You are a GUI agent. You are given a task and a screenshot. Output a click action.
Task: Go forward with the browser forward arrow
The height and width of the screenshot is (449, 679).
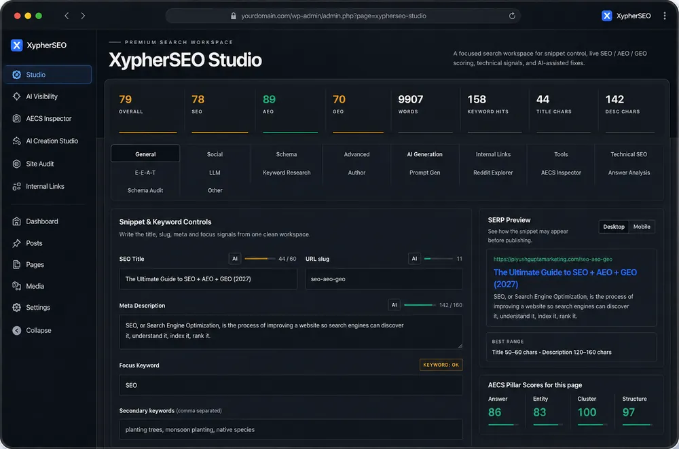pyautogui.click(x=83, y=16)
